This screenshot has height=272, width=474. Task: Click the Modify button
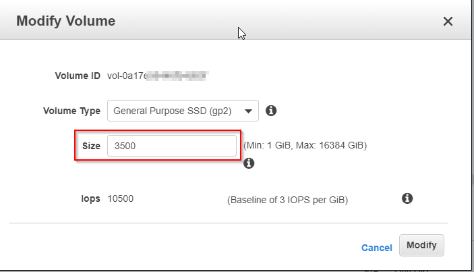pos(421,245)
